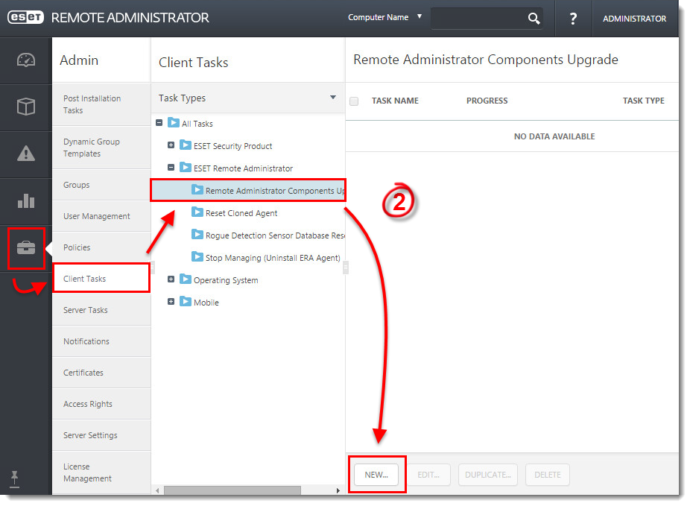Click the DUPLICATE... button
Screen dimensions: 690x506
click(487, 475)
